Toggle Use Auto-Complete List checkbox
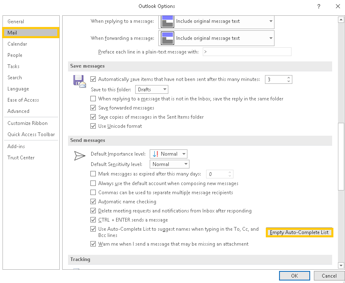This screenshot has height=283, width=345. pyautogui.click(x=93, y=229)
